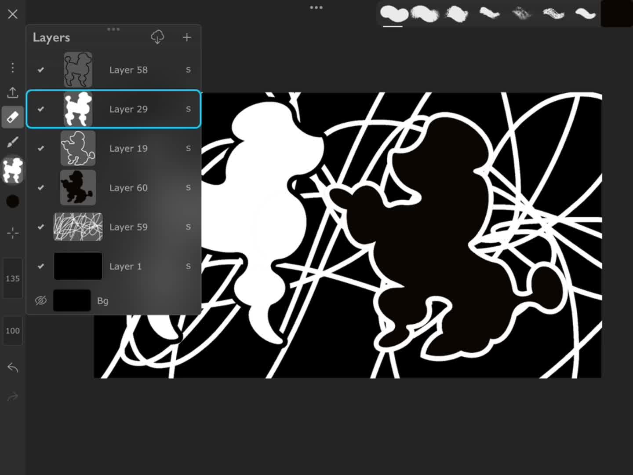Open blend mode S for Layer 1
Image resolution: width=633 pixels, height=475 pixels.
(188, 266)
